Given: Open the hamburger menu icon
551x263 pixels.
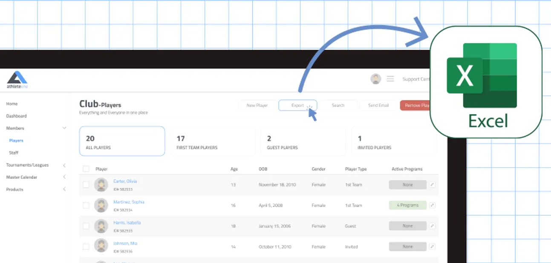Looking at the screenshot, I should pos(390,79).
